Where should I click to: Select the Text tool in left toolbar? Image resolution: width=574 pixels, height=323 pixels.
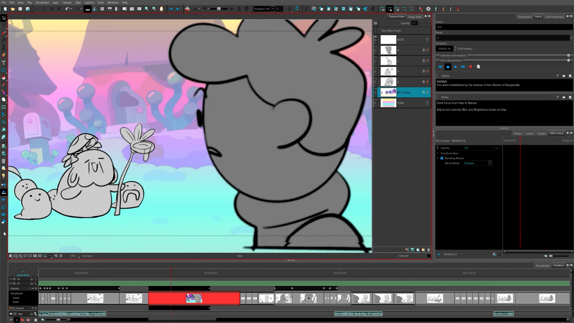point(4,63)
